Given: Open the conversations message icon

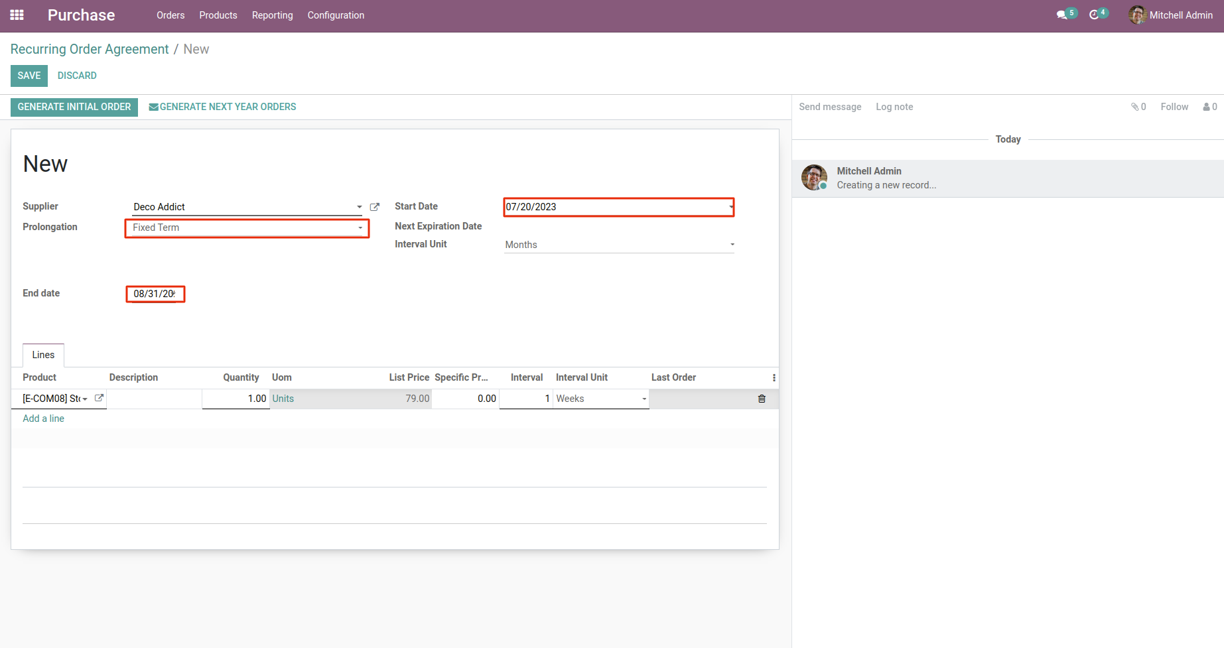Looking at the screenshot, I should click(x=1062, y=15).
